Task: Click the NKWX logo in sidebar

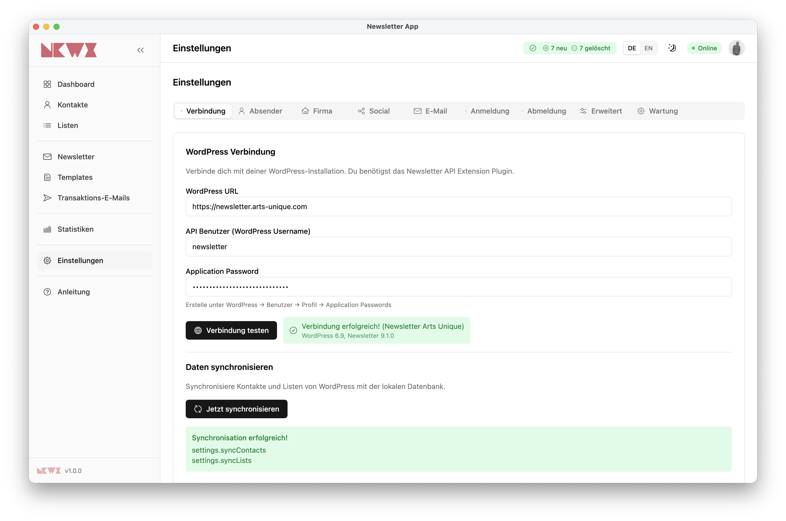Action: point(69,50)
